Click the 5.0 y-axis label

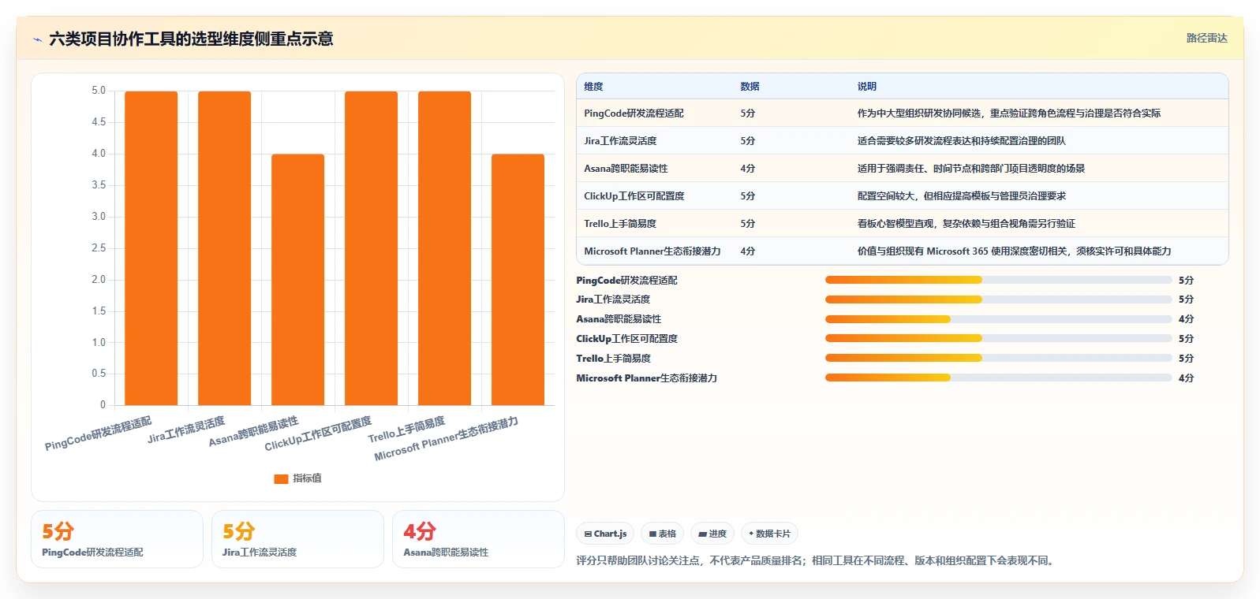pyautogui.click(x=99, y=91)
